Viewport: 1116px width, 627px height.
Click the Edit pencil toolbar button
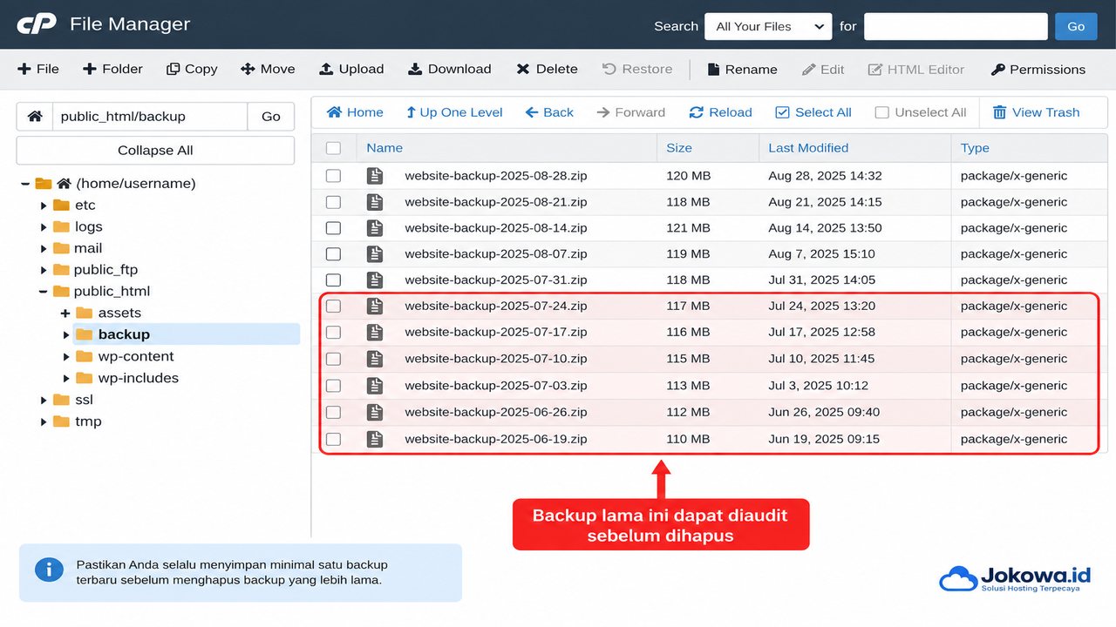(x=823, y=69)
